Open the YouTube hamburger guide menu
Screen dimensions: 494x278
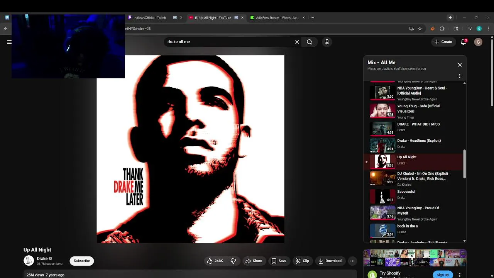tap(9, 42)
